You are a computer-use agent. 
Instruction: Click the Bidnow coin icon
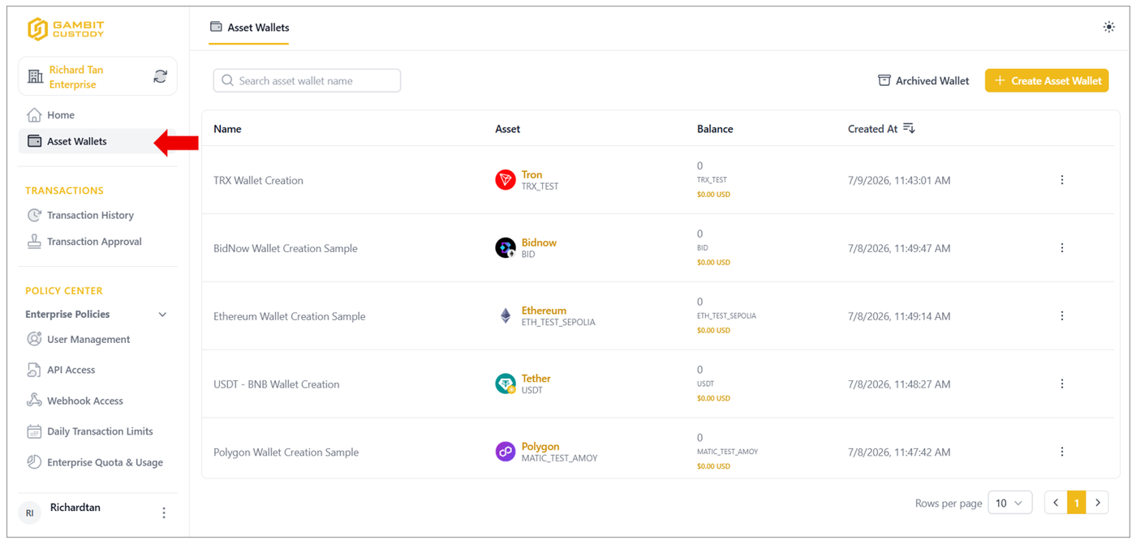506,248
